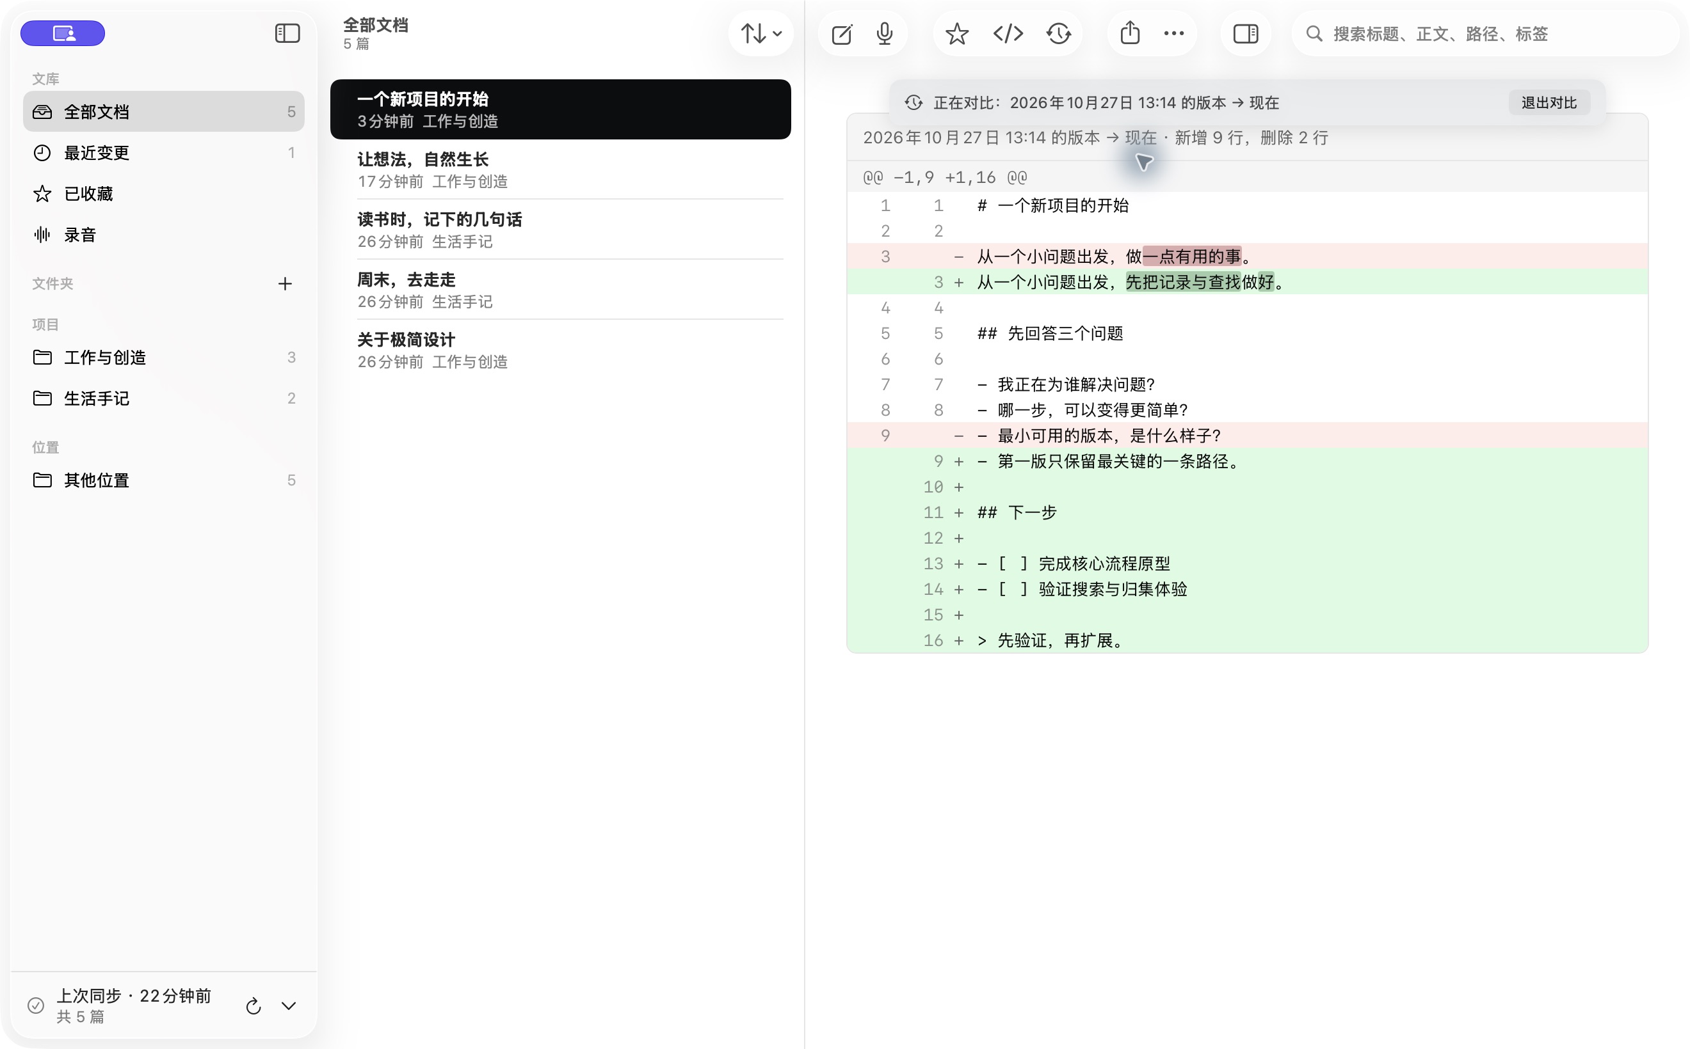Expand the sync status chevron
The image size is (1690, 1049).
click(x=289, y=1006)
